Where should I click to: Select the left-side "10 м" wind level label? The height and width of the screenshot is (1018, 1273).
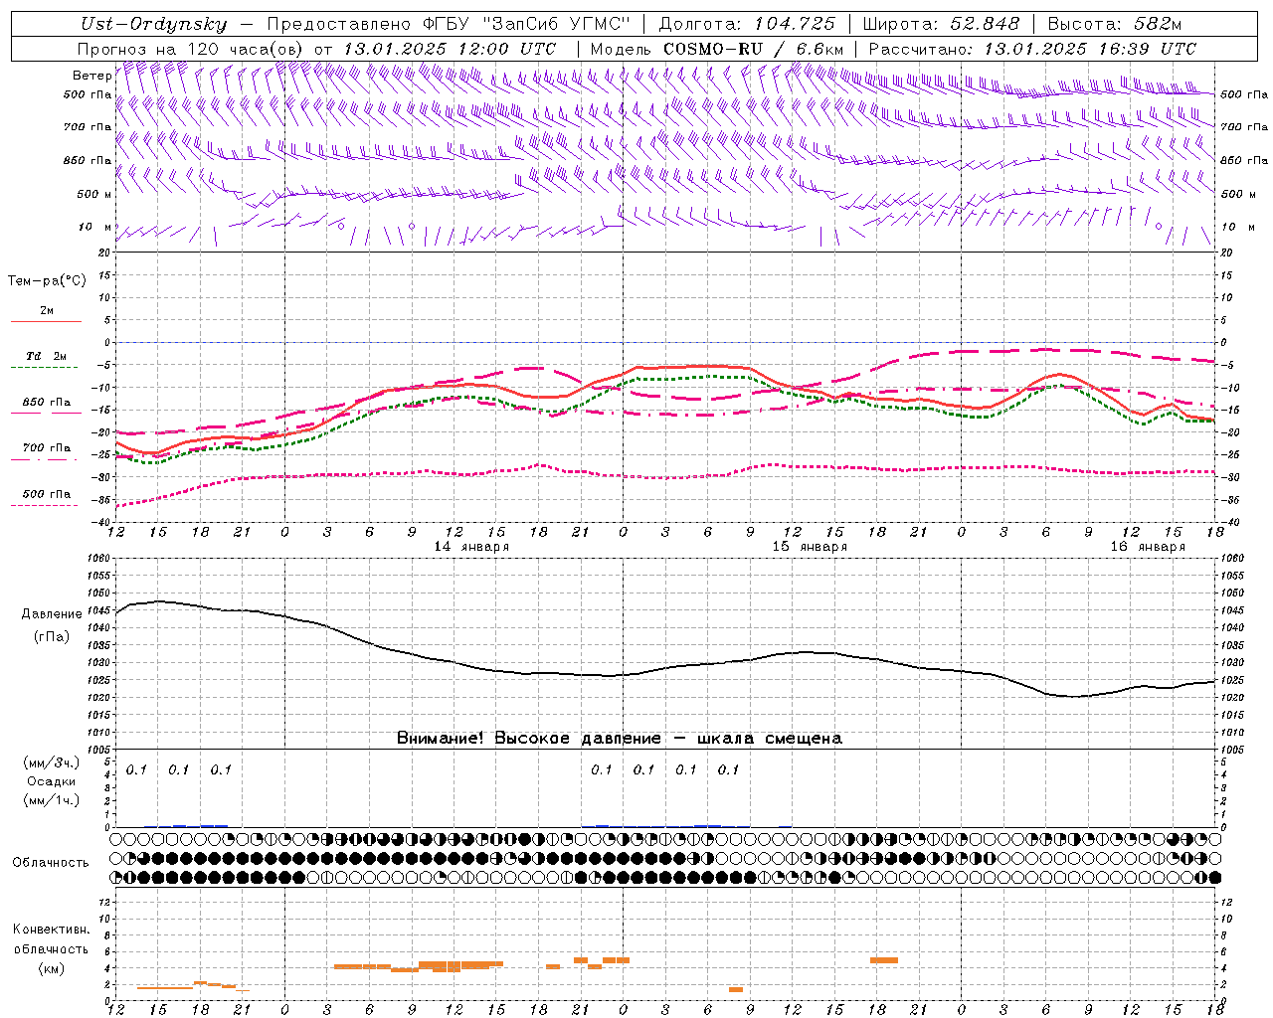coord(94,227)
